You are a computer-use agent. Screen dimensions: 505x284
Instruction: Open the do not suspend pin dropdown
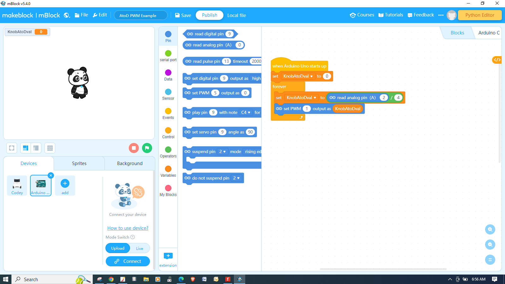pos(236,178)
